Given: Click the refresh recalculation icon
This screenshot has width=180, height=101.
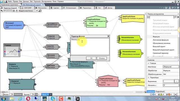Looking at the screenshot, I should pyautogui.click(x=172, y=8).
